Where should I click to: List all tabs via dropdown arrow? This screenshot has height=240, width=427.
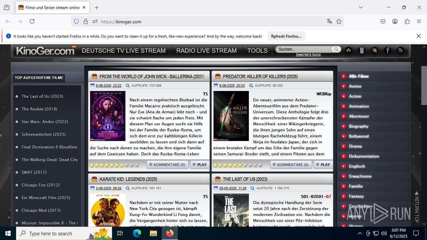(361, 7)
